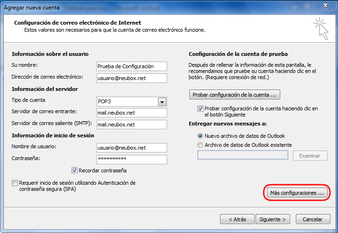Click 'Configuración de correo electrónico de Internet' title
The height and width of the screenshot is (233, 338).
(x=78, y=23)
